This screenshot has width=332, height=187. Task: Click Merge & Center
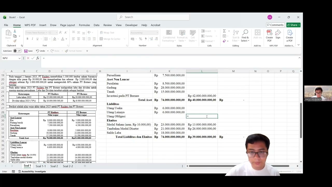[x=110, y=39]
